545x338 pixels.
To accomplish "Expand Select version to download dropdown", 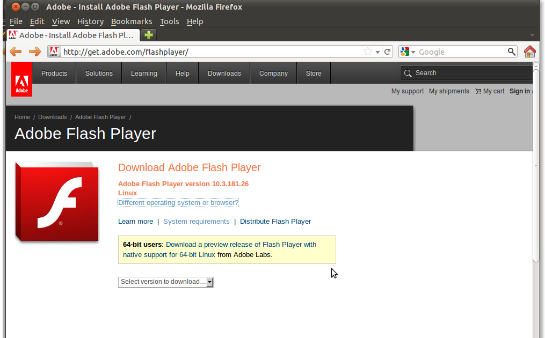I will (166, 282).
